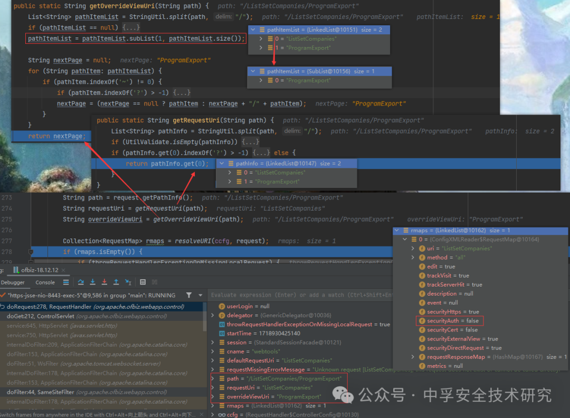Click the Step Out icon
The height and width of the screenshot is (418, 570).
point(116,282)
